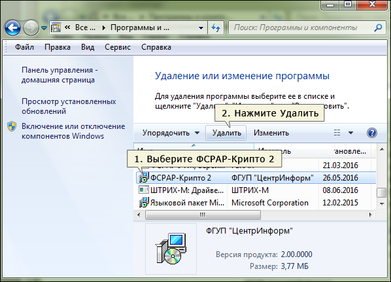Open 'Просмотр установленных обновлений' link
This screenshot has width=391, height=282.
click(69, 106)
